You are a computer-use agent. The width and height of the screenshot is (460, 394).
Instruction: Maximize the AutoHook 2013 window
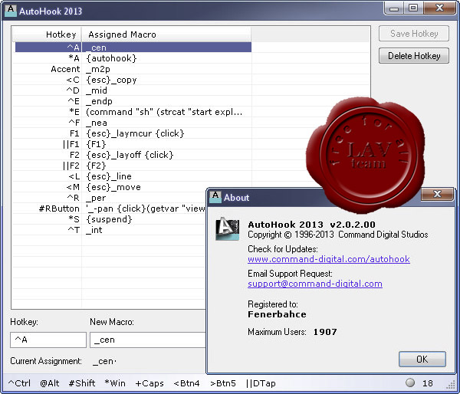[x=413, y=8]
